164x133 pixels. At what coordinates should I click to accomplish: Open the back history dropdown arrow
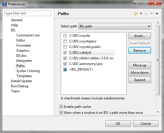click(141, 14)
